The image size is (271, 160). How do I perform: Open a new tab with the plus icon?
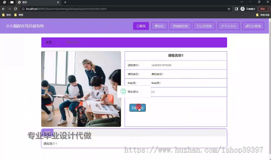(65, 2)
